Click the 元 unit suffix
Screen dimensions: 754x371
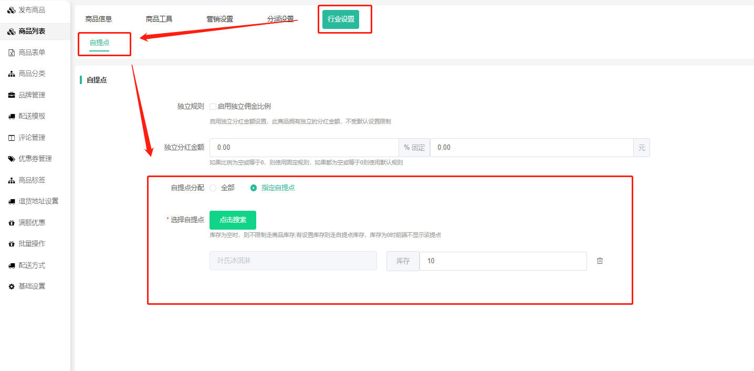tap(642, 148)
